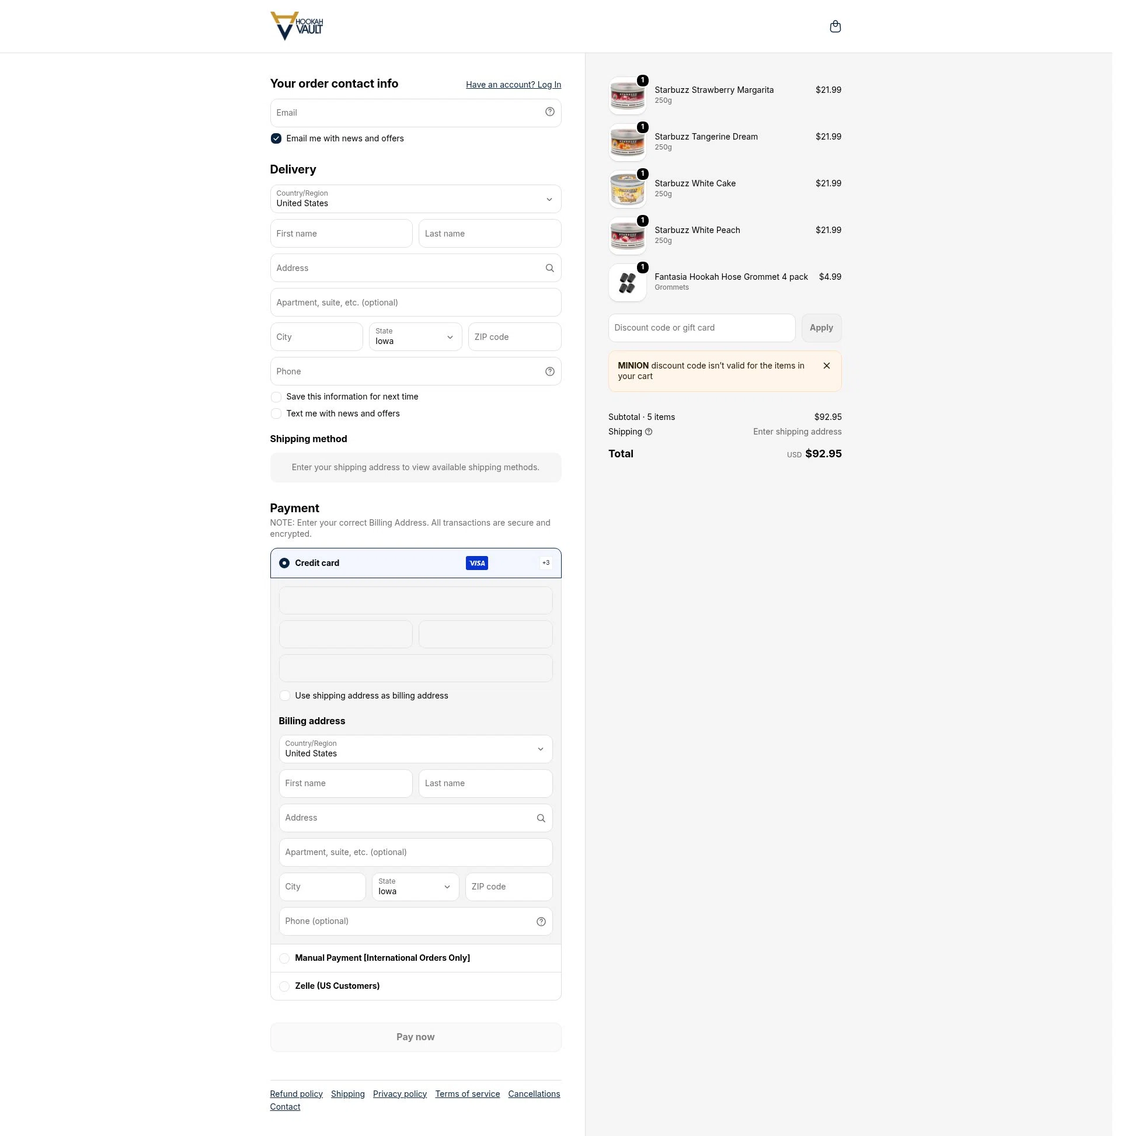
Task: Click the delivery Address search icon
Action: (549, 268)
